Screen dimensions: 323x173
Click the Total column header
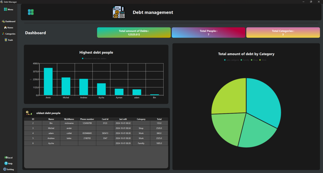point(159,119)
